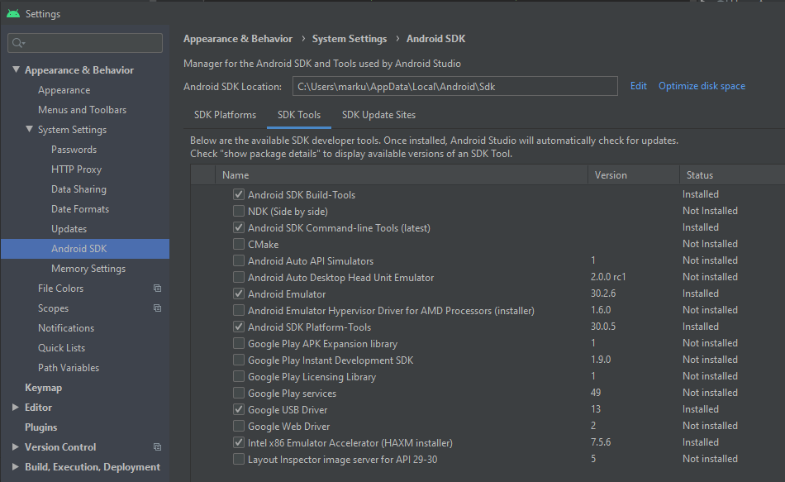Screen dimensions: 785x482
Task: Open Notifications settings
Action: click(x=66, y=328)
